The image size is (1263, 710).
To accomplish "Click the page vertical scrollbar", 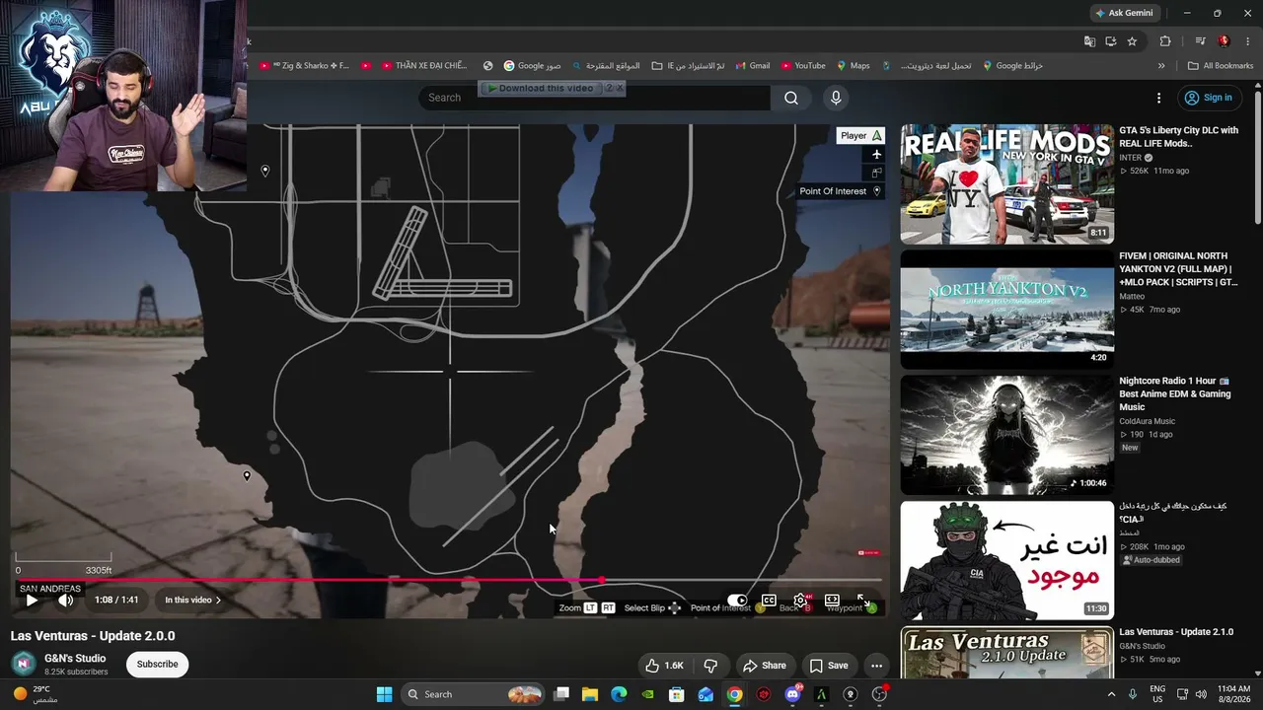I will tap(1257, 158).
